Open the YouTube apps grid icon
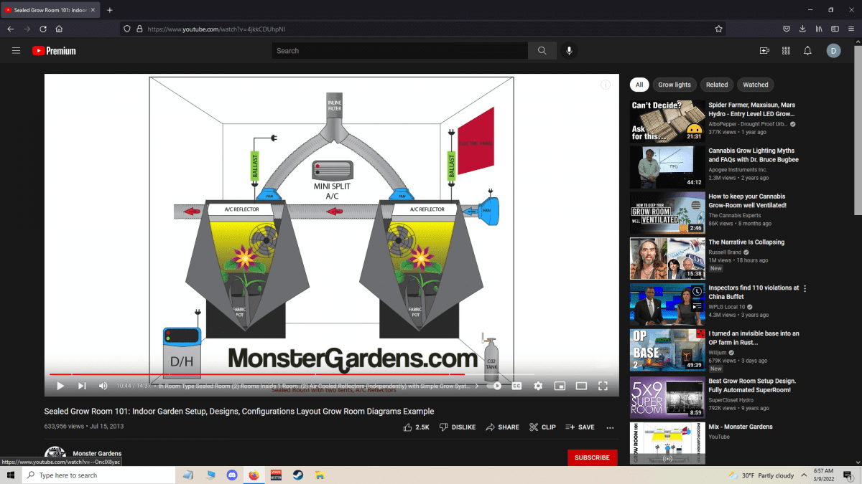Image resolution: width=862 pixels, height=484 pixels. pos(786,51)
